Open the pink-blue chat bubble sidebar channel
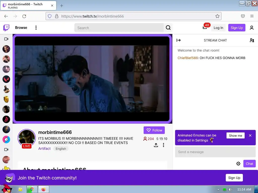 point(6,139)
